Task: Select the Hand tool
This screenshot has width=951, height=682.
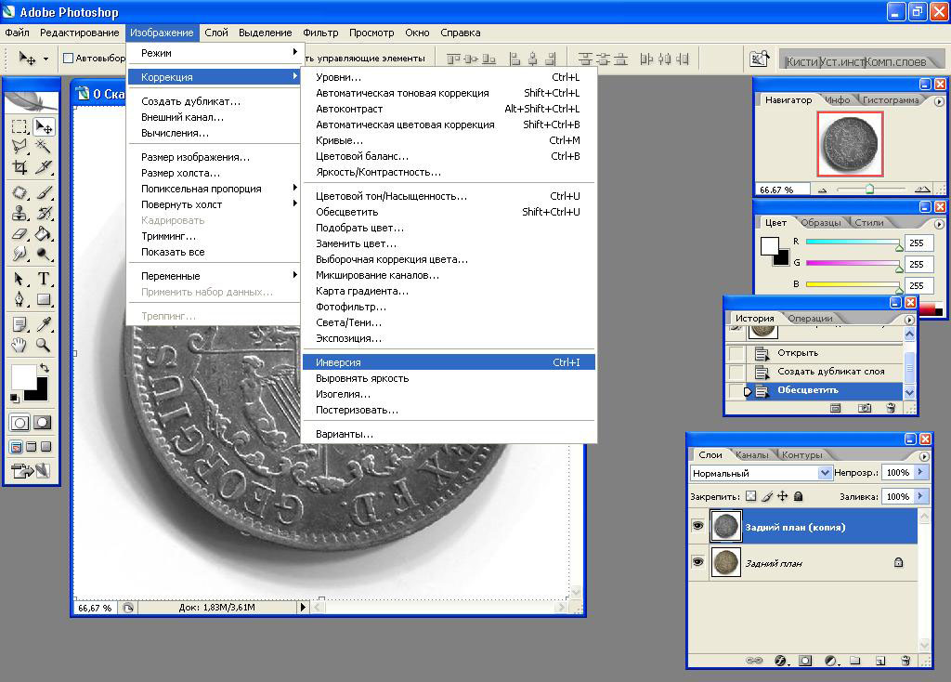Action: tap(20, 346)
